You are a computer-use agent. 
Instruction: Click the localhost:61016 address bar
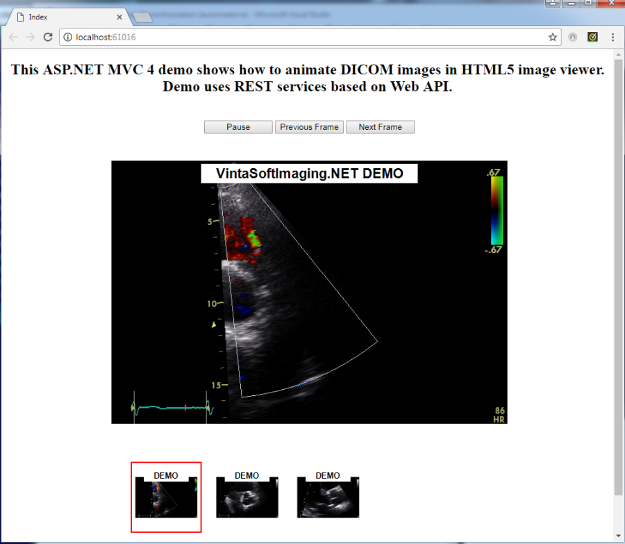pos(310,37)
